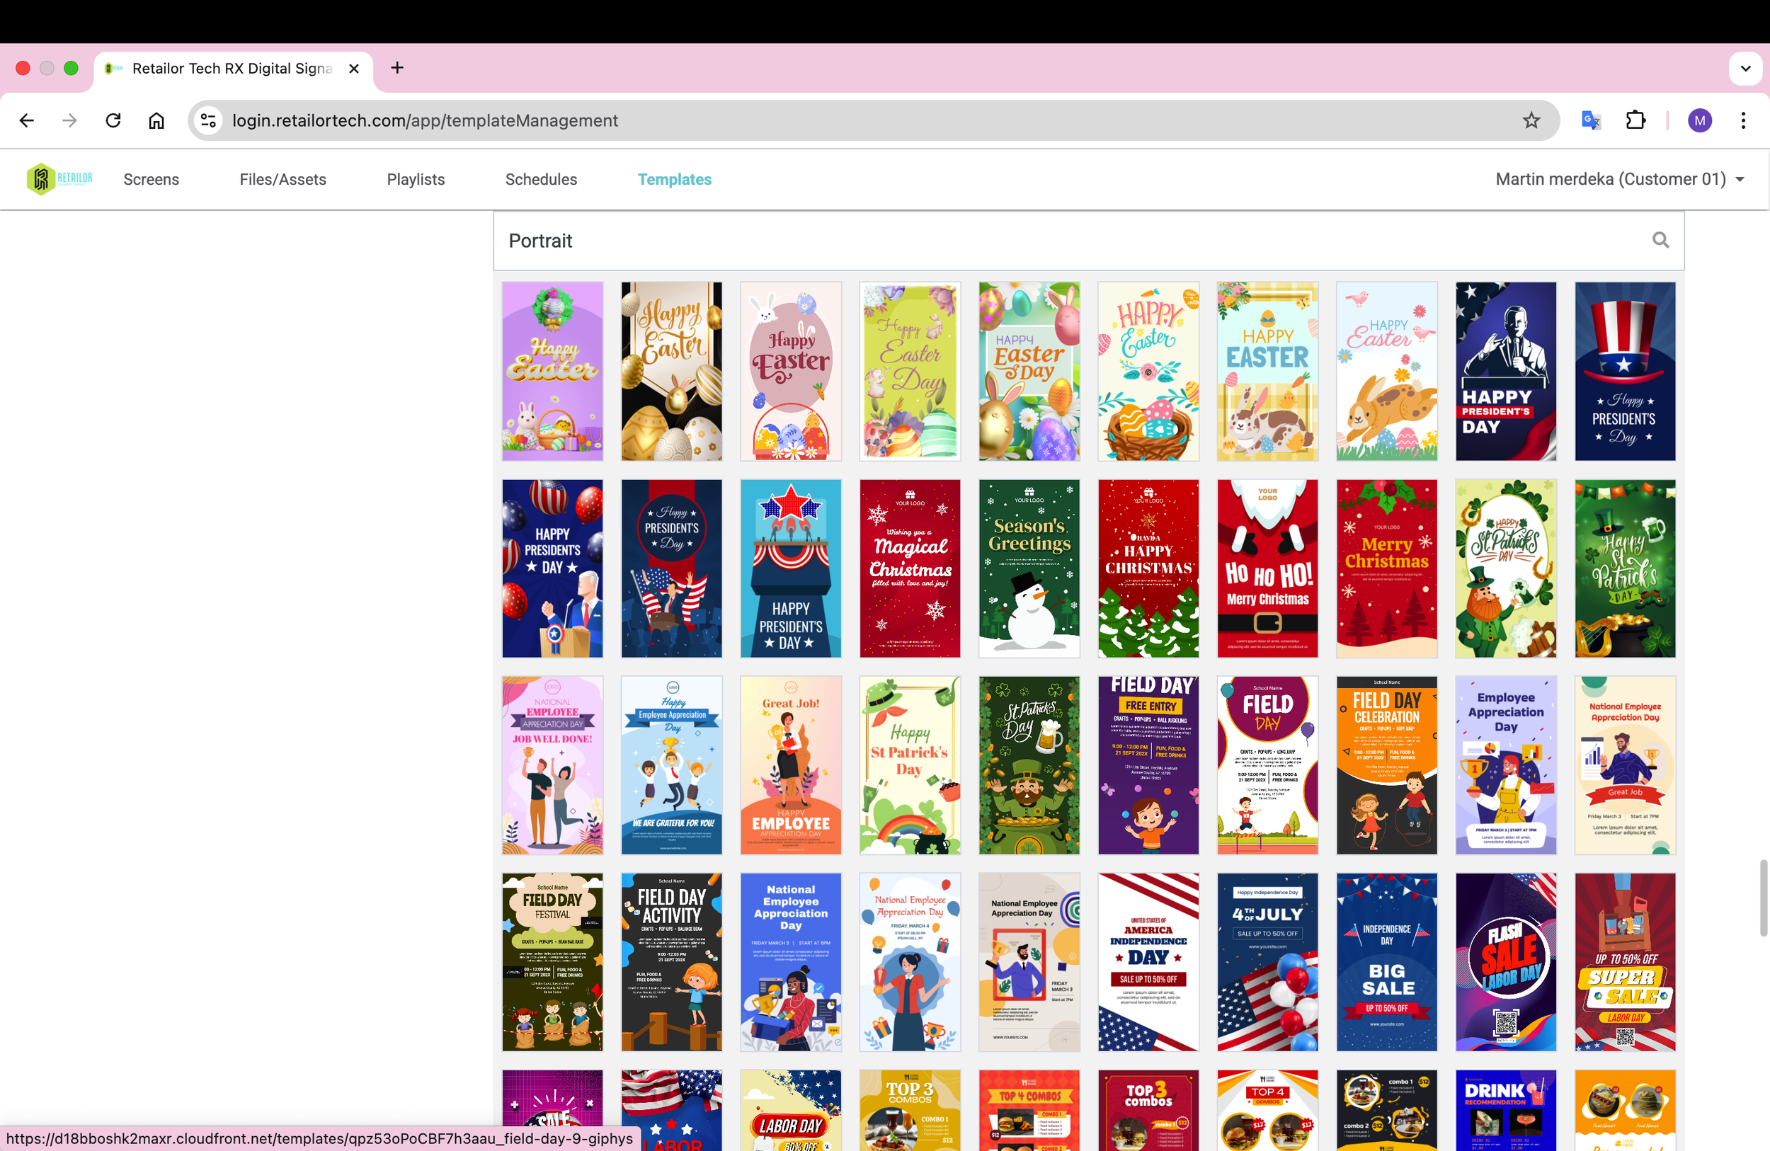Open the Screens menu
This screenshot has width=1770, height=1151.
[151, 179]
